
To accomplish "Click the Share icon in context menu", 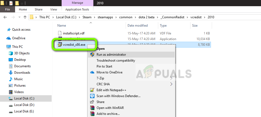I will 92,102.
